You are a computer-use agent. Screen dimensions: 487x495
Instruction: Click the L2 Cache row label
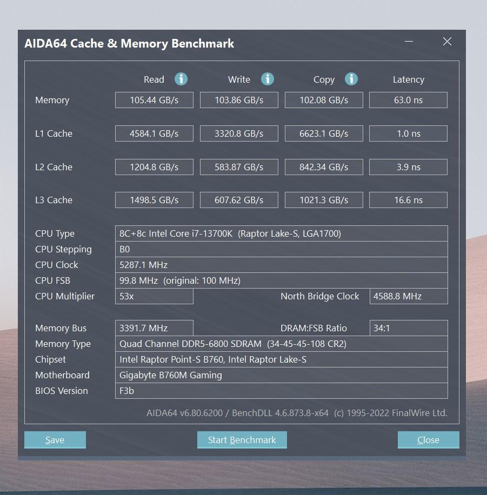54,167
